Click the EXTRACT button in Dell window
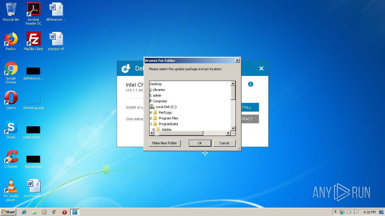Image resolution: width=385 pixels, height=216 pixels. pyautogui.click(x=250, y=119)
